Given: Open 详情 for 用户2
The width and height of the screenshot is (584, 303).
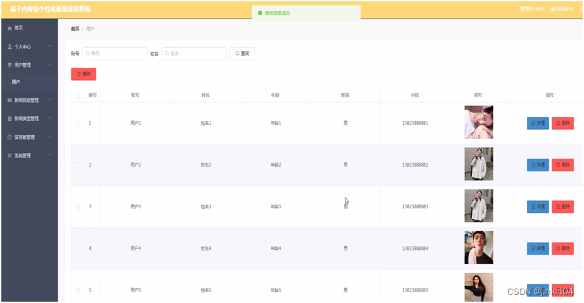Looking at the screenshot, I should (538, 165).
